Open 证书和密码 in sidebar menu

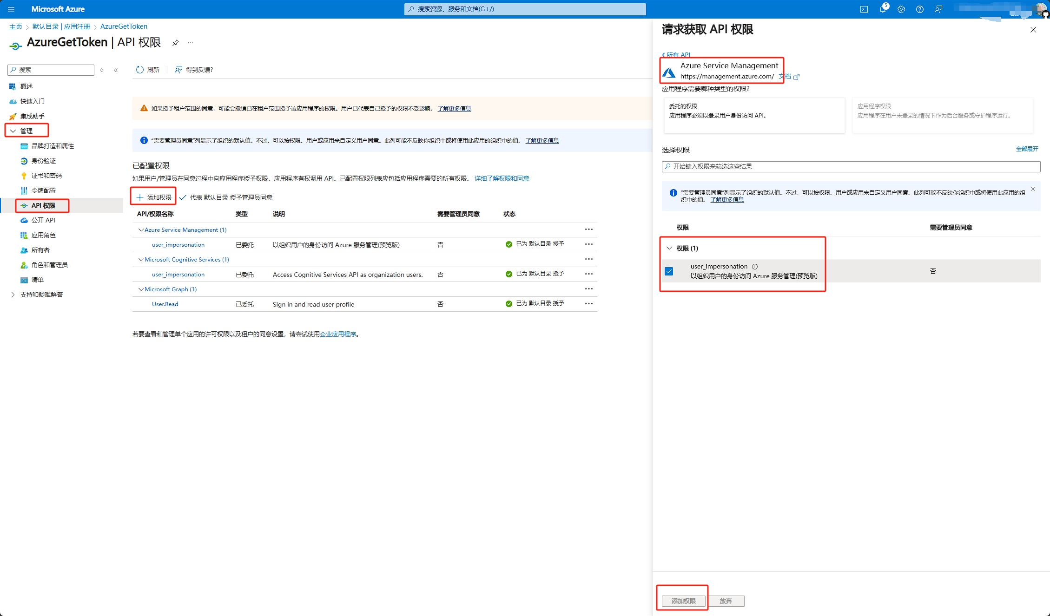pyautogui.click(x=46, y=176)
